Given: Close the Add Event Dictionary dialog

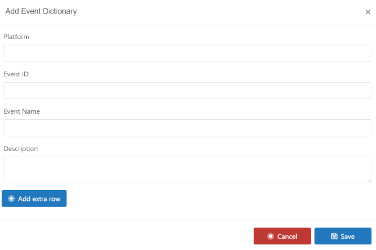Looking at the screenshot, I should tap(368, 12).
